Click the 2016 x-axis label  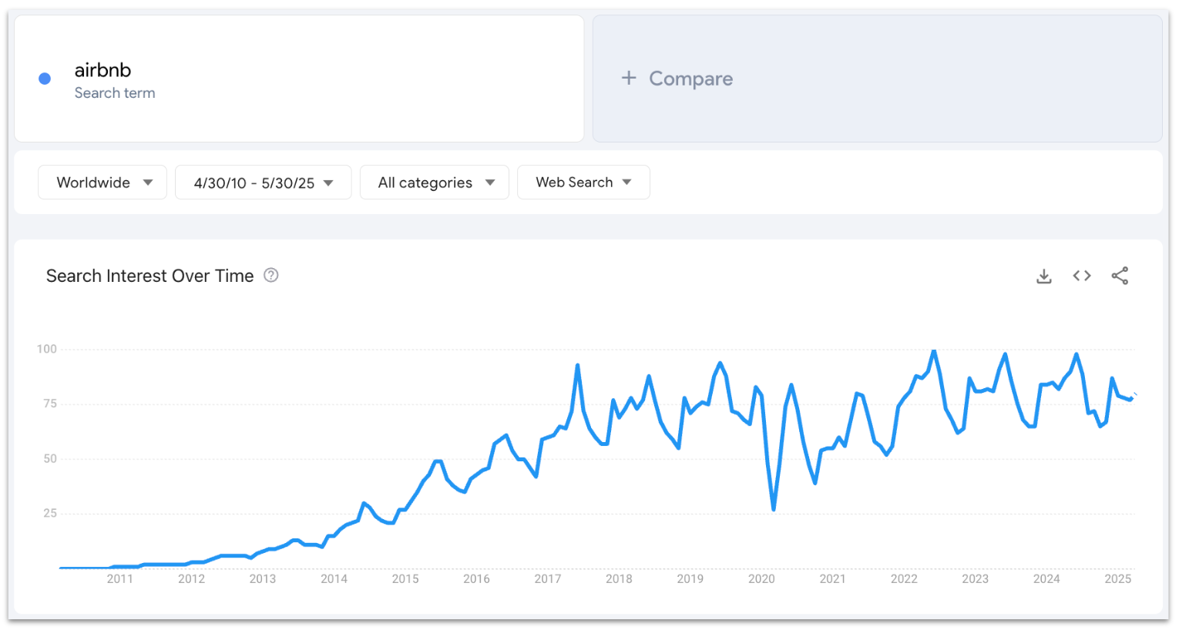coord(476,579)
